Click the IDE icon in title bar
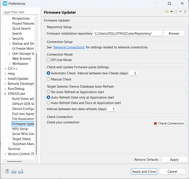The width and height of the screenshot is (189, 179). 5,3
